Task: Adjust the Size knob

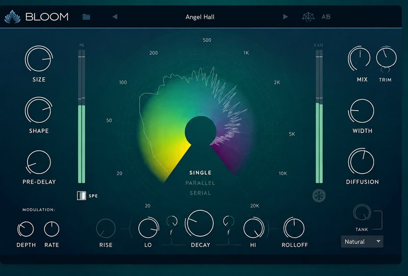Action: pos(39,59)
